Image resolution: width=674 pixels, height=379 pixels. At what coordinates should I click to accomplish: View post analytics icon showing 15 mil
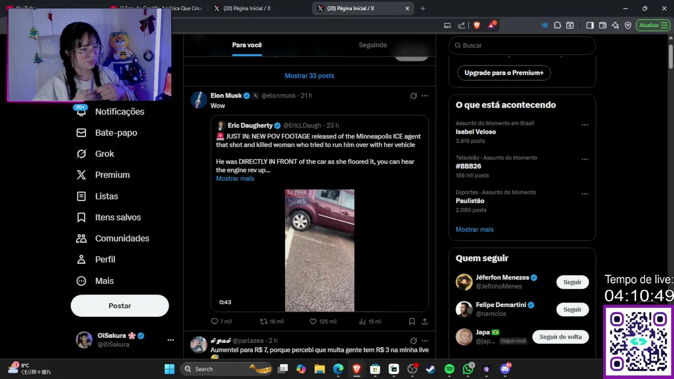tap(362, 321)
